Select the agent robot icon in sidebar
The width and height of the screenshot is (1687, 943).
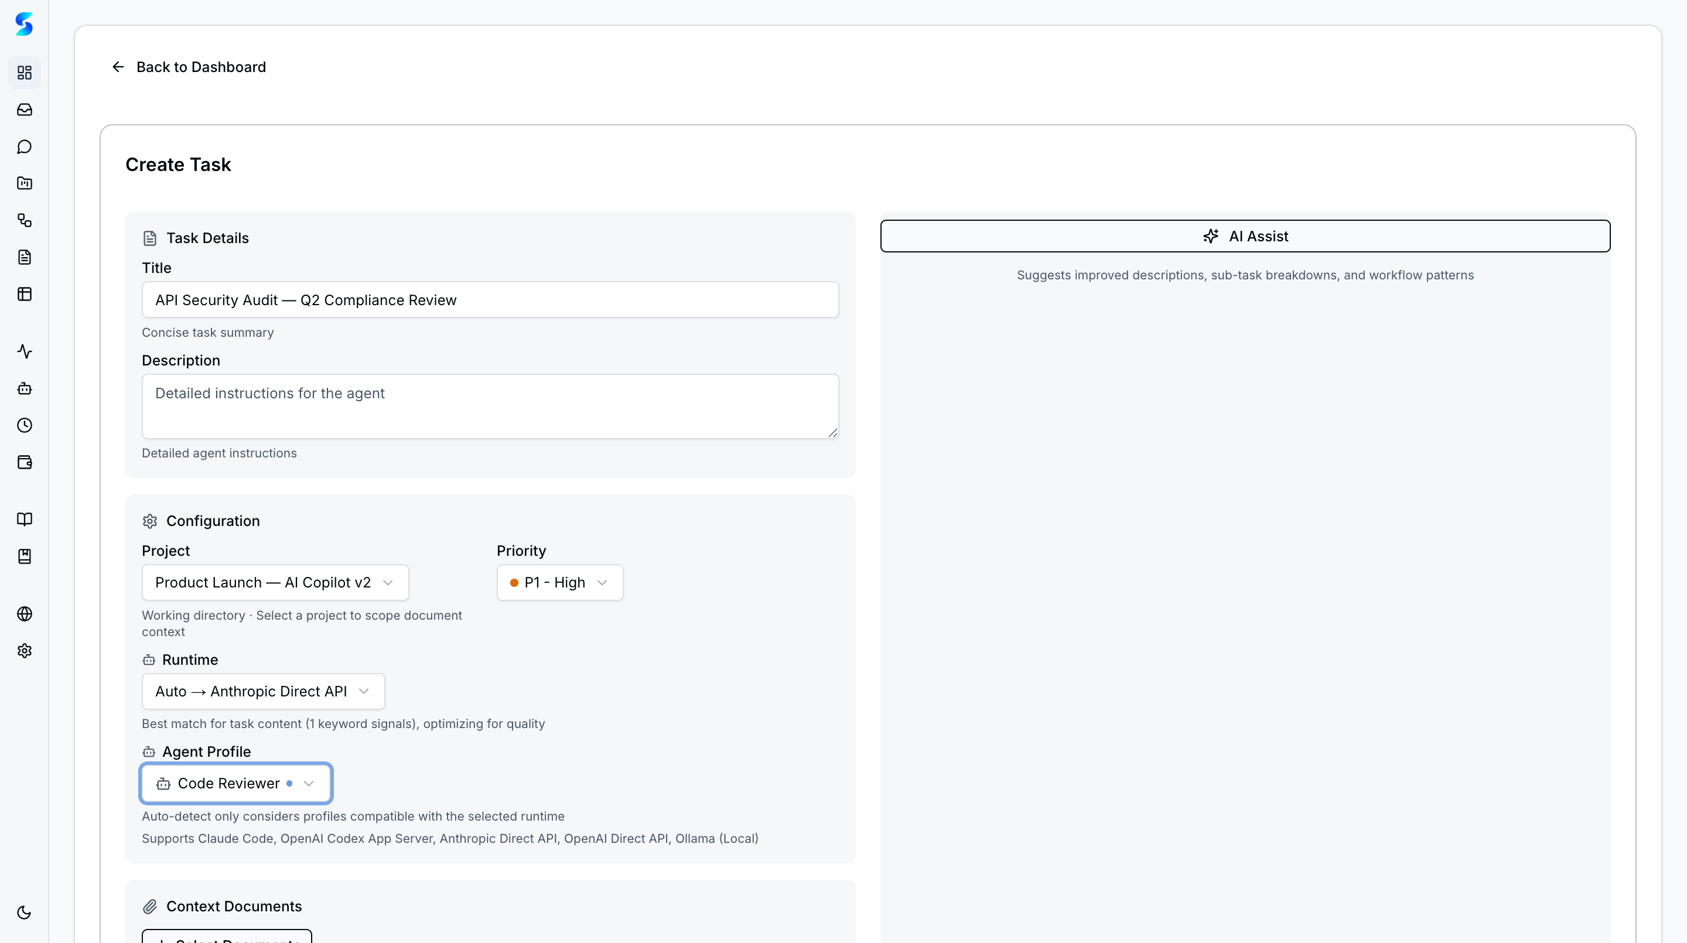(x=24, y=388)
